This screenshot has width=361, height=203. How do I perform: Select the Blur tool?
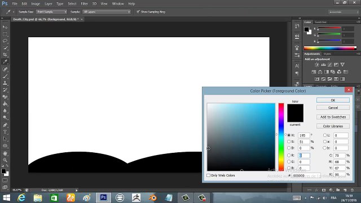coord(5,111)
